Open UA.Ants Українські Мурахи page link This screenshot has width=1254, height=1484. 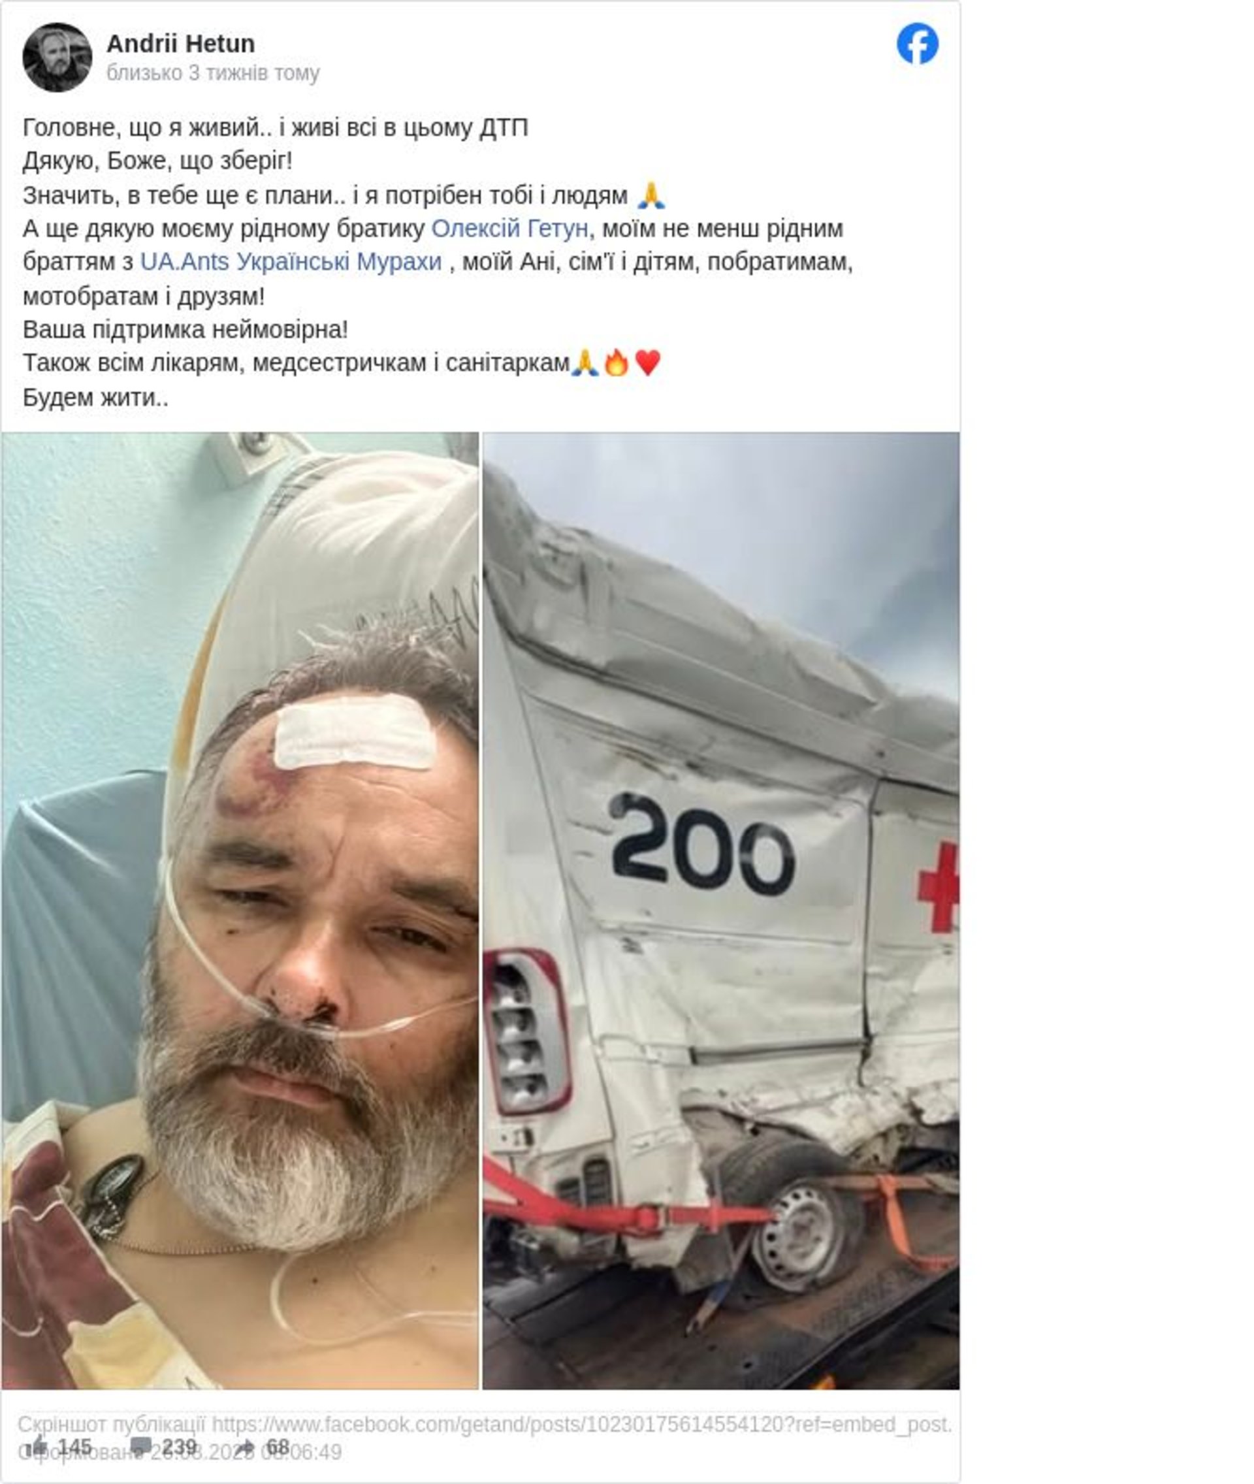click(x=291, y=263)
